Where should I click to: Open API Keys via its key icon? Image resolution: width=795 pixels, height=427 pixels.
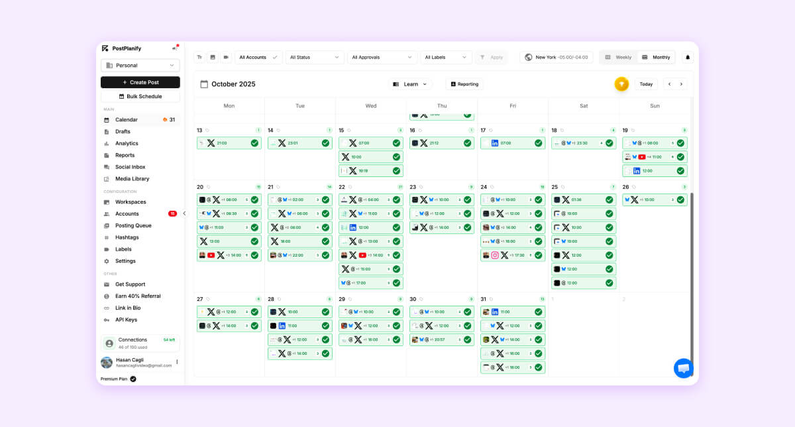[107, 320]
